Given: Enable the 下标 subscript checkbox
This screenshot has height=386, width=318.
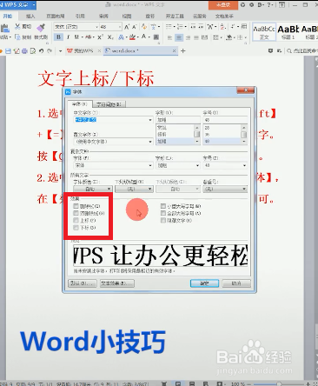Looking at the screenshot, I should 76,228.
